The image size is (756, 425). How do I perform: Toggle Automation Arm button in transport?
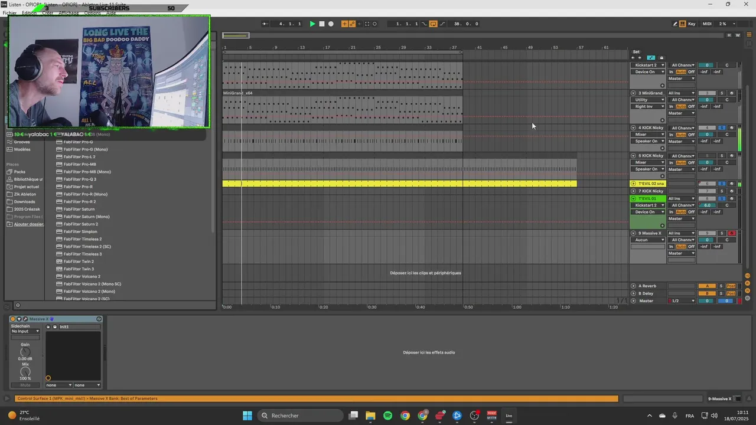coord(353,24)
